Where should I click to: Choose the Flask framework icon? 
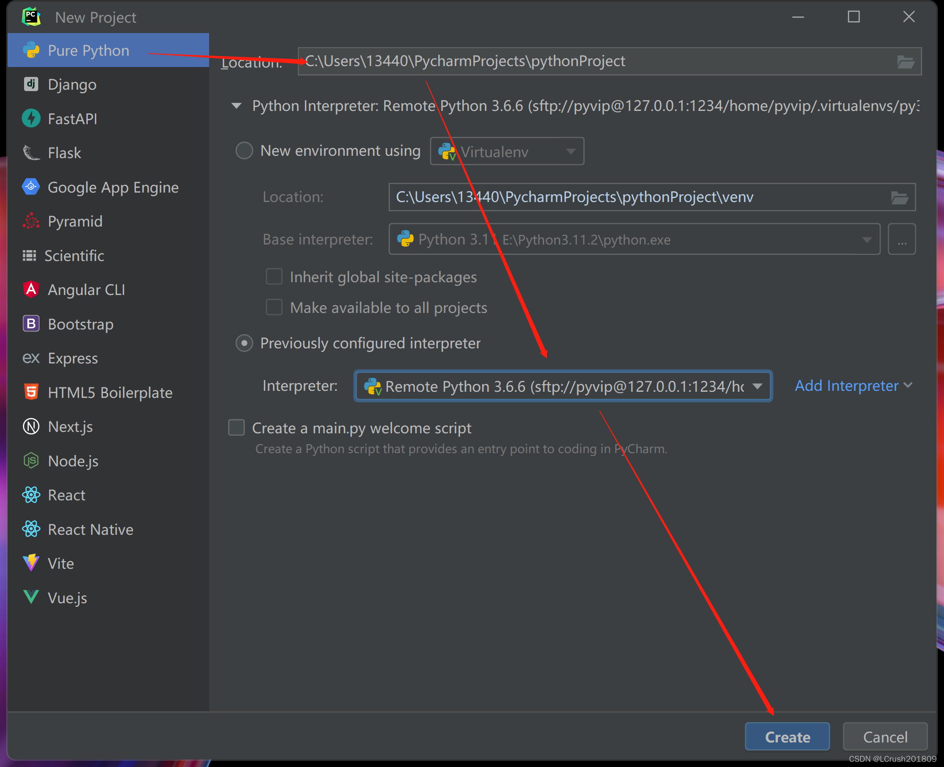click(31, 152)
